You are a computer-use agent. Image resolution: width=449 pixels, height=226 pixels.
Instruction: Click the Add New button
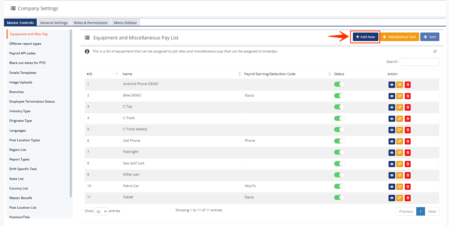tap(365, 37)
